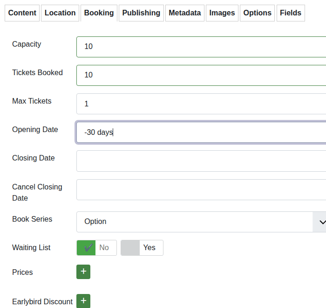This screenshot has height=308, width=326.
Task: Select the Booking tab
Action: 99,13
